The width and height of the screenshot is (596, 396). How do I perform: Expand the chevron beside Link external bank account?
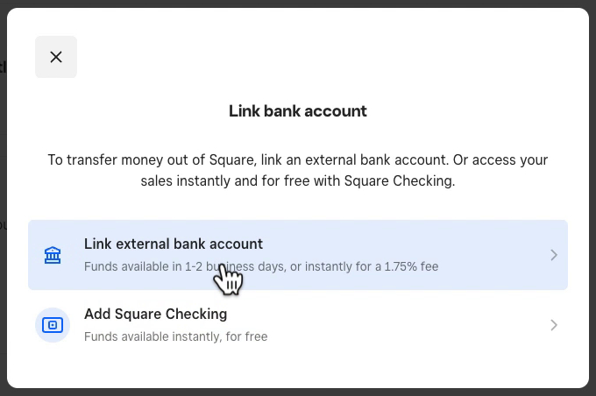(554, 255)
